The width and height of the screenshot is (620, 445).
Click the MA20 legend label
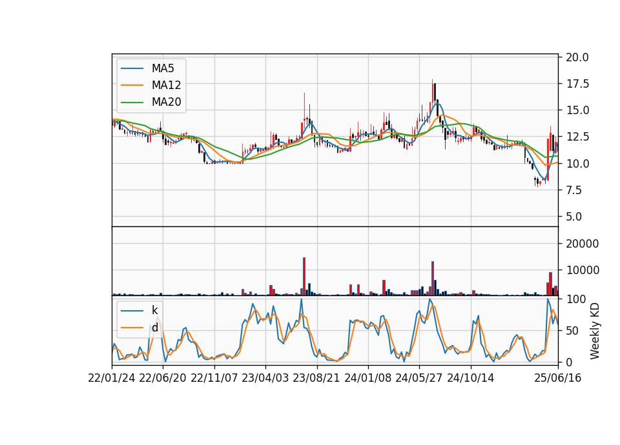(x=166, y=102)
